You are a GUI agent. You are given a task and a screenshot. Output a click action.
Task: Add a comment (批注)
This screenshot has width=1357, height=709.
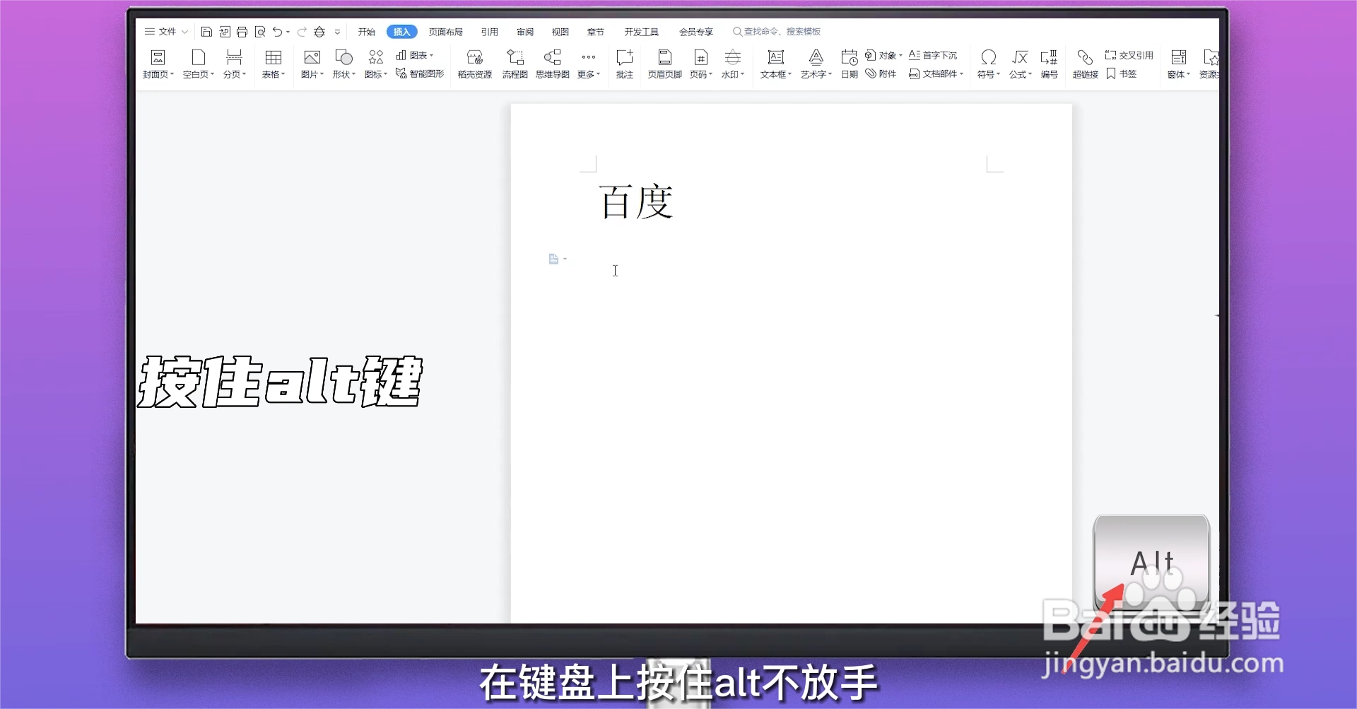[x=624, y=64]
